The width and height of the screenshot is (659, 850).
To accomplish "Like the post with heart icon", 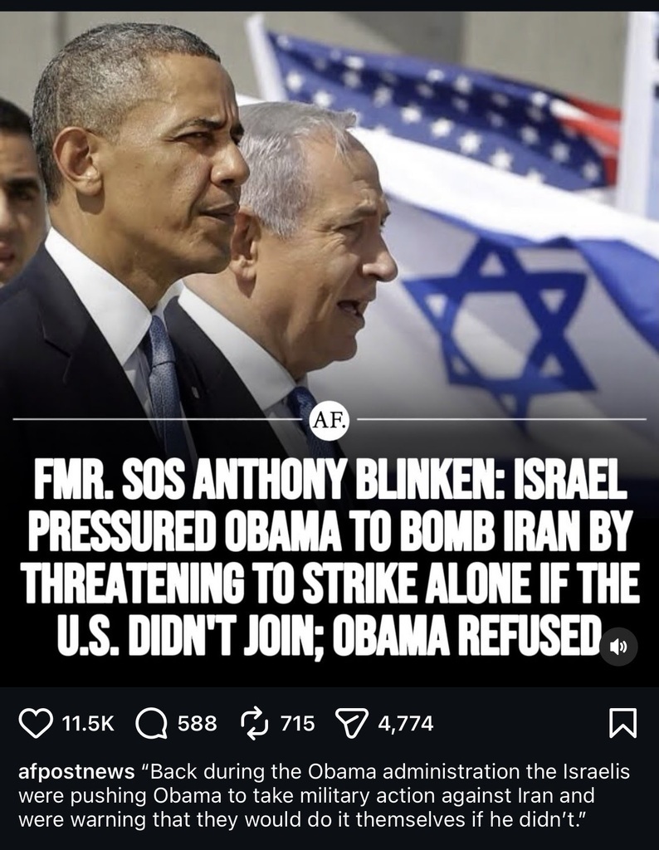I will (x=36, y=724).
